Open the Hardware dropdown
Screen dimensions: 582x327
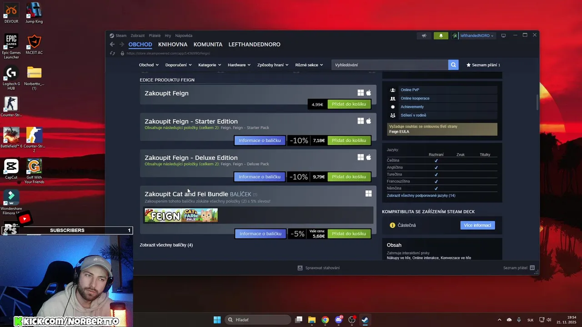[239, 65]
